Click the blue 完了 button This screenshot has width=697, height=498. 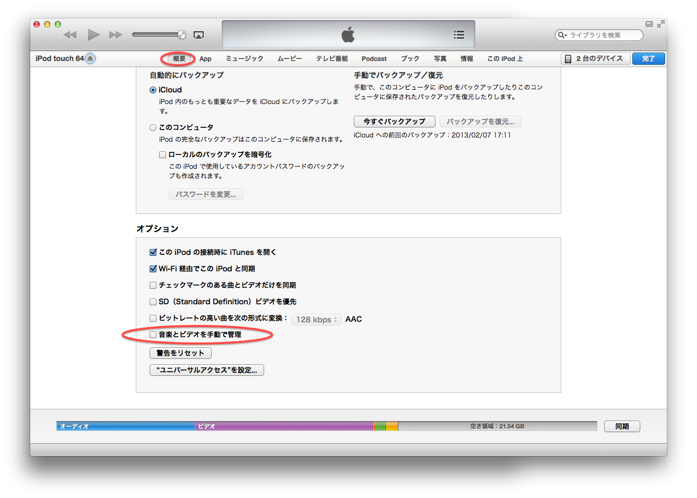[649, 59]
